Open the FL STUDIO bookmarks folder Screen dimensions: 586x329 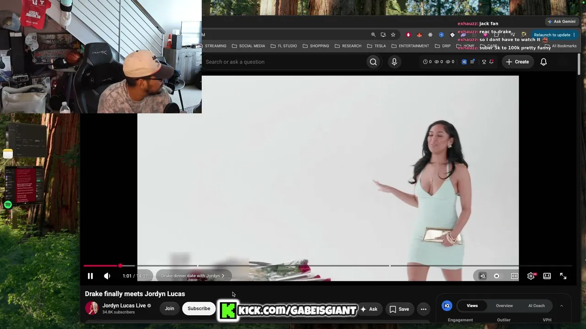[283, 46]
